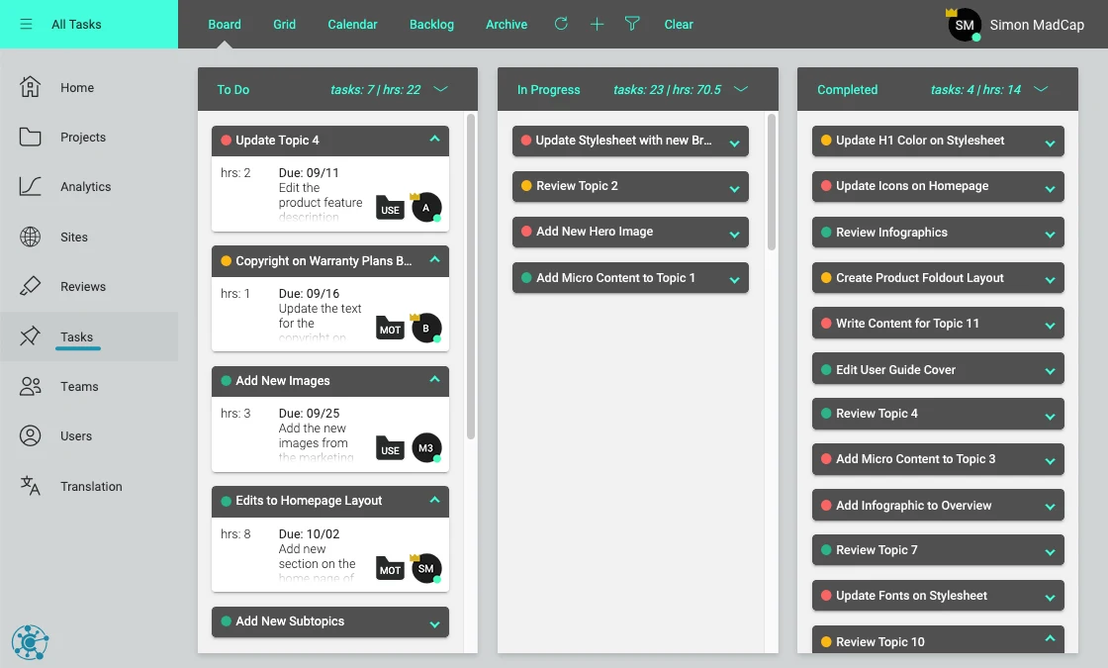Open the filter funnel icon
The image size is (1108, 668).
(632, 24)
